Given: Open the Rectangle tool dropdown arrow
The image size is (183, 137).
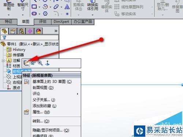Looking at the screenshot, I should pyautogui.click(x=40, y=7).
